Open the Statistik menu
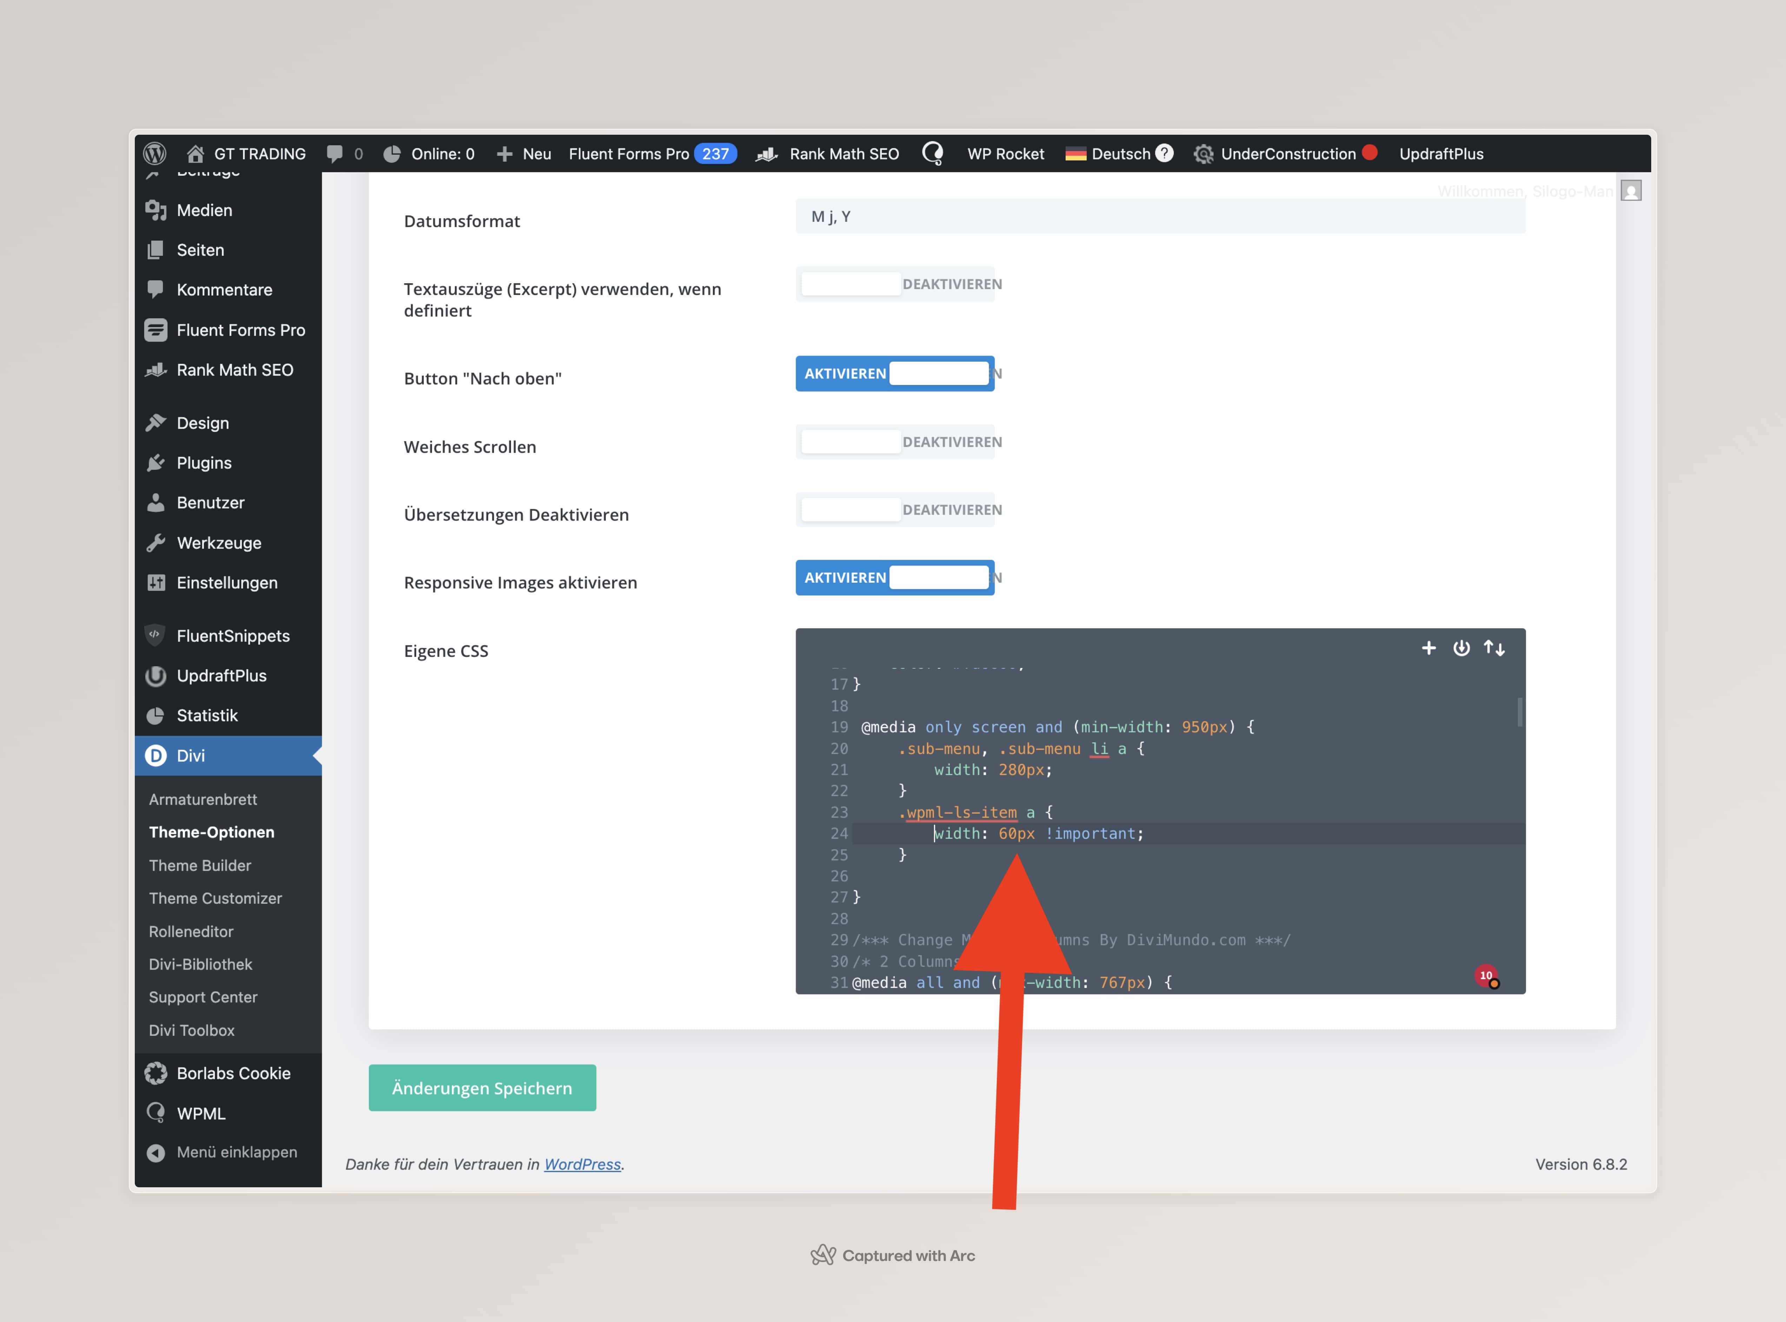The image size is (1786, 1322). click(228, 715)
